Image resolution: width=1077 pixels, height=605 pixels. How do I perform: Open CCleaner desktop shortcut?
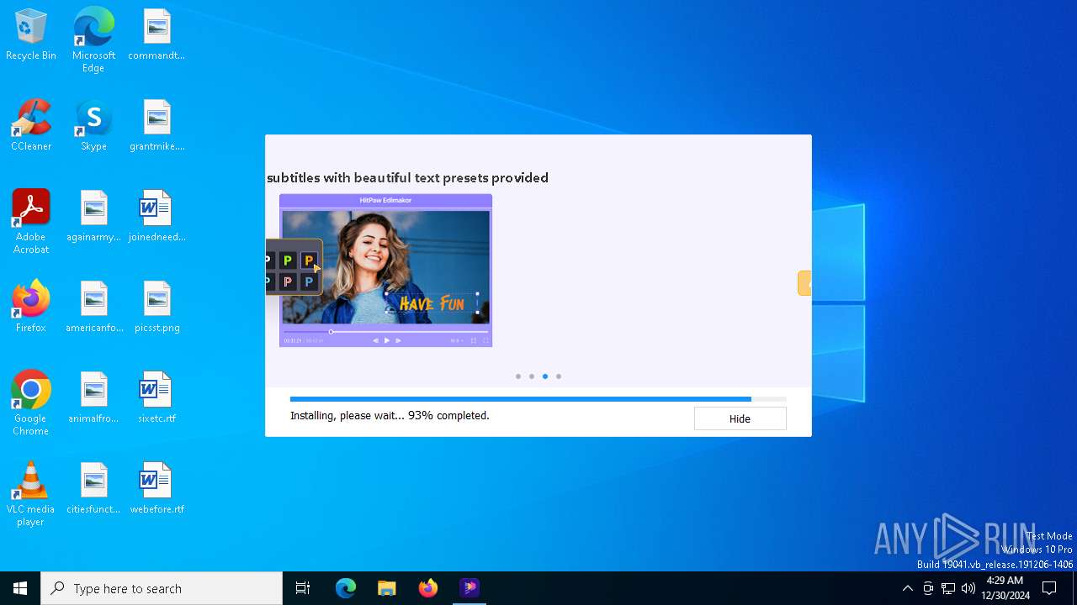(x=31, y=126)
